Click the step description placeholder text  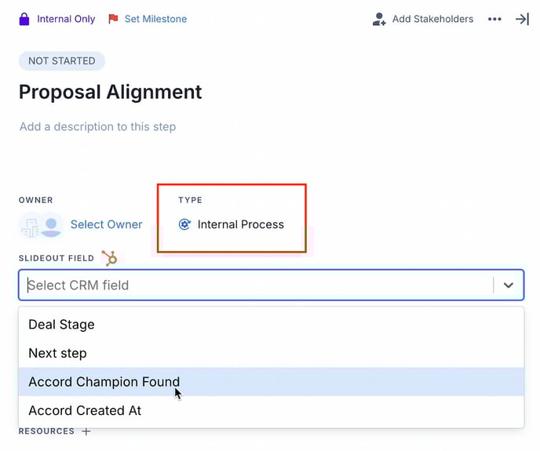click(x=97, y=126)
